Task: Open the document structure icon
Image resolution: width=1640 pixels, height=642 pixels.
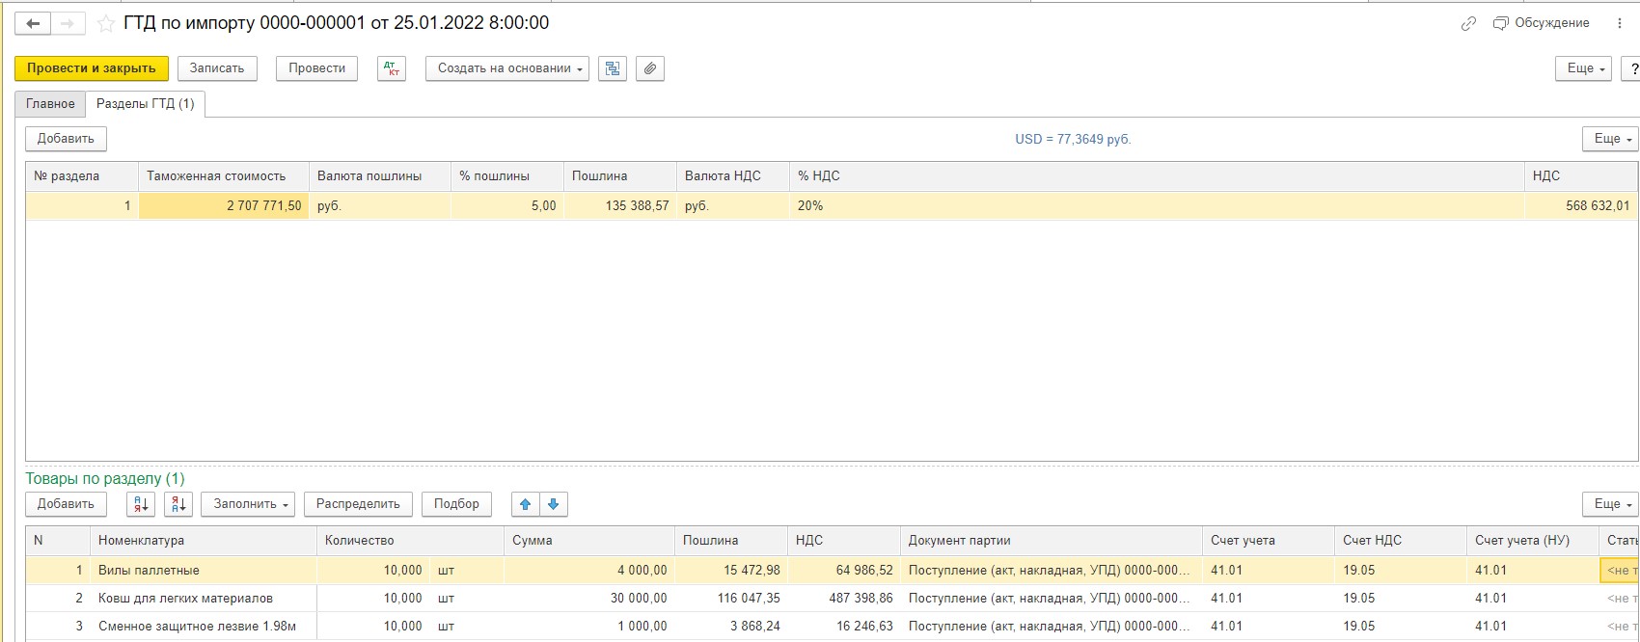Action: 613,68
